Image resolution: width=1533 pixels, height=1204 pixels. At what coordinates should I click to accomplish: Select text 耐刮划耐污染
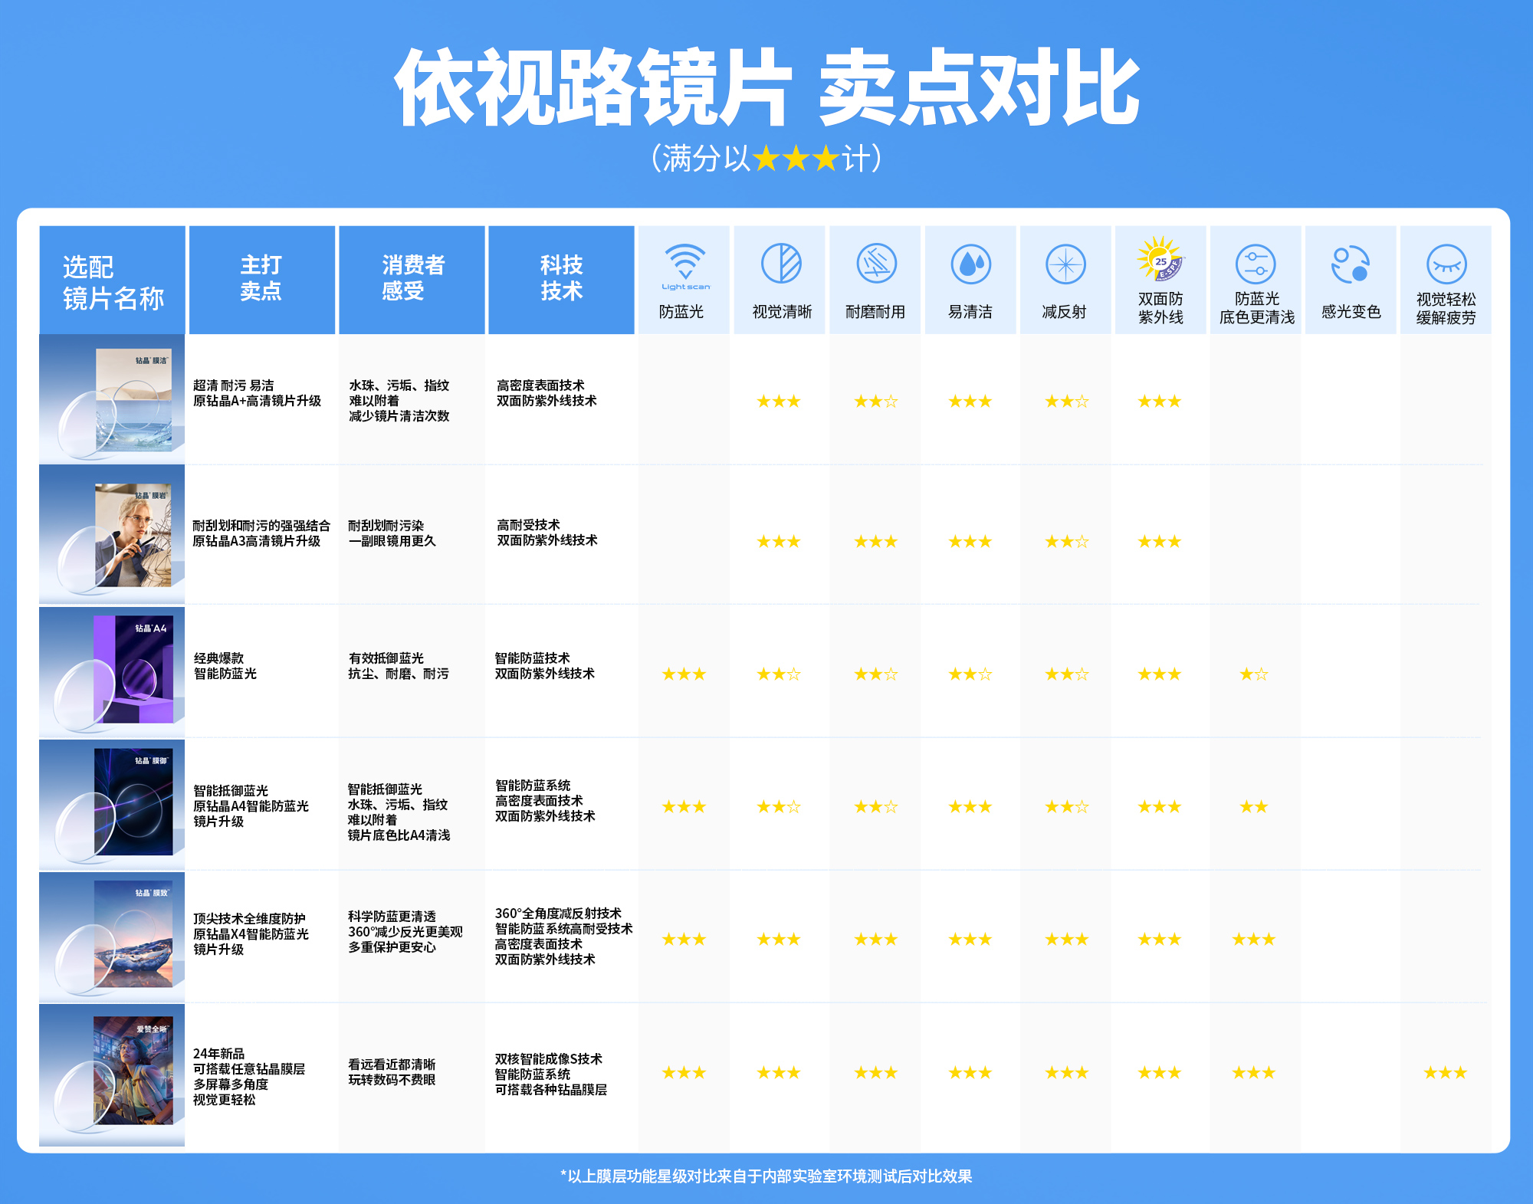pos(386,526)
